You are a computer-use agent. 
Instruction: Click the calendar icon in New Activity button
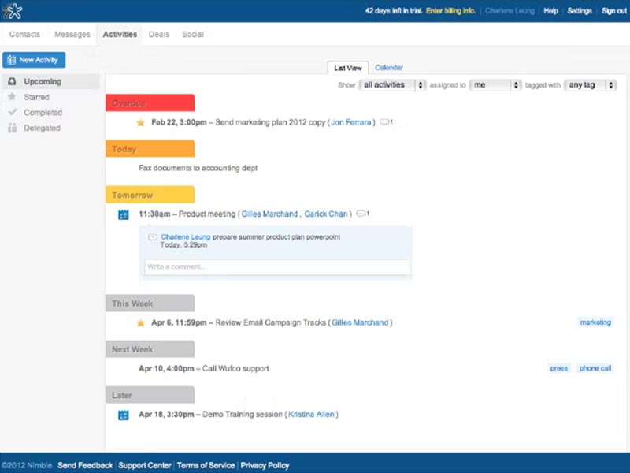11,60
